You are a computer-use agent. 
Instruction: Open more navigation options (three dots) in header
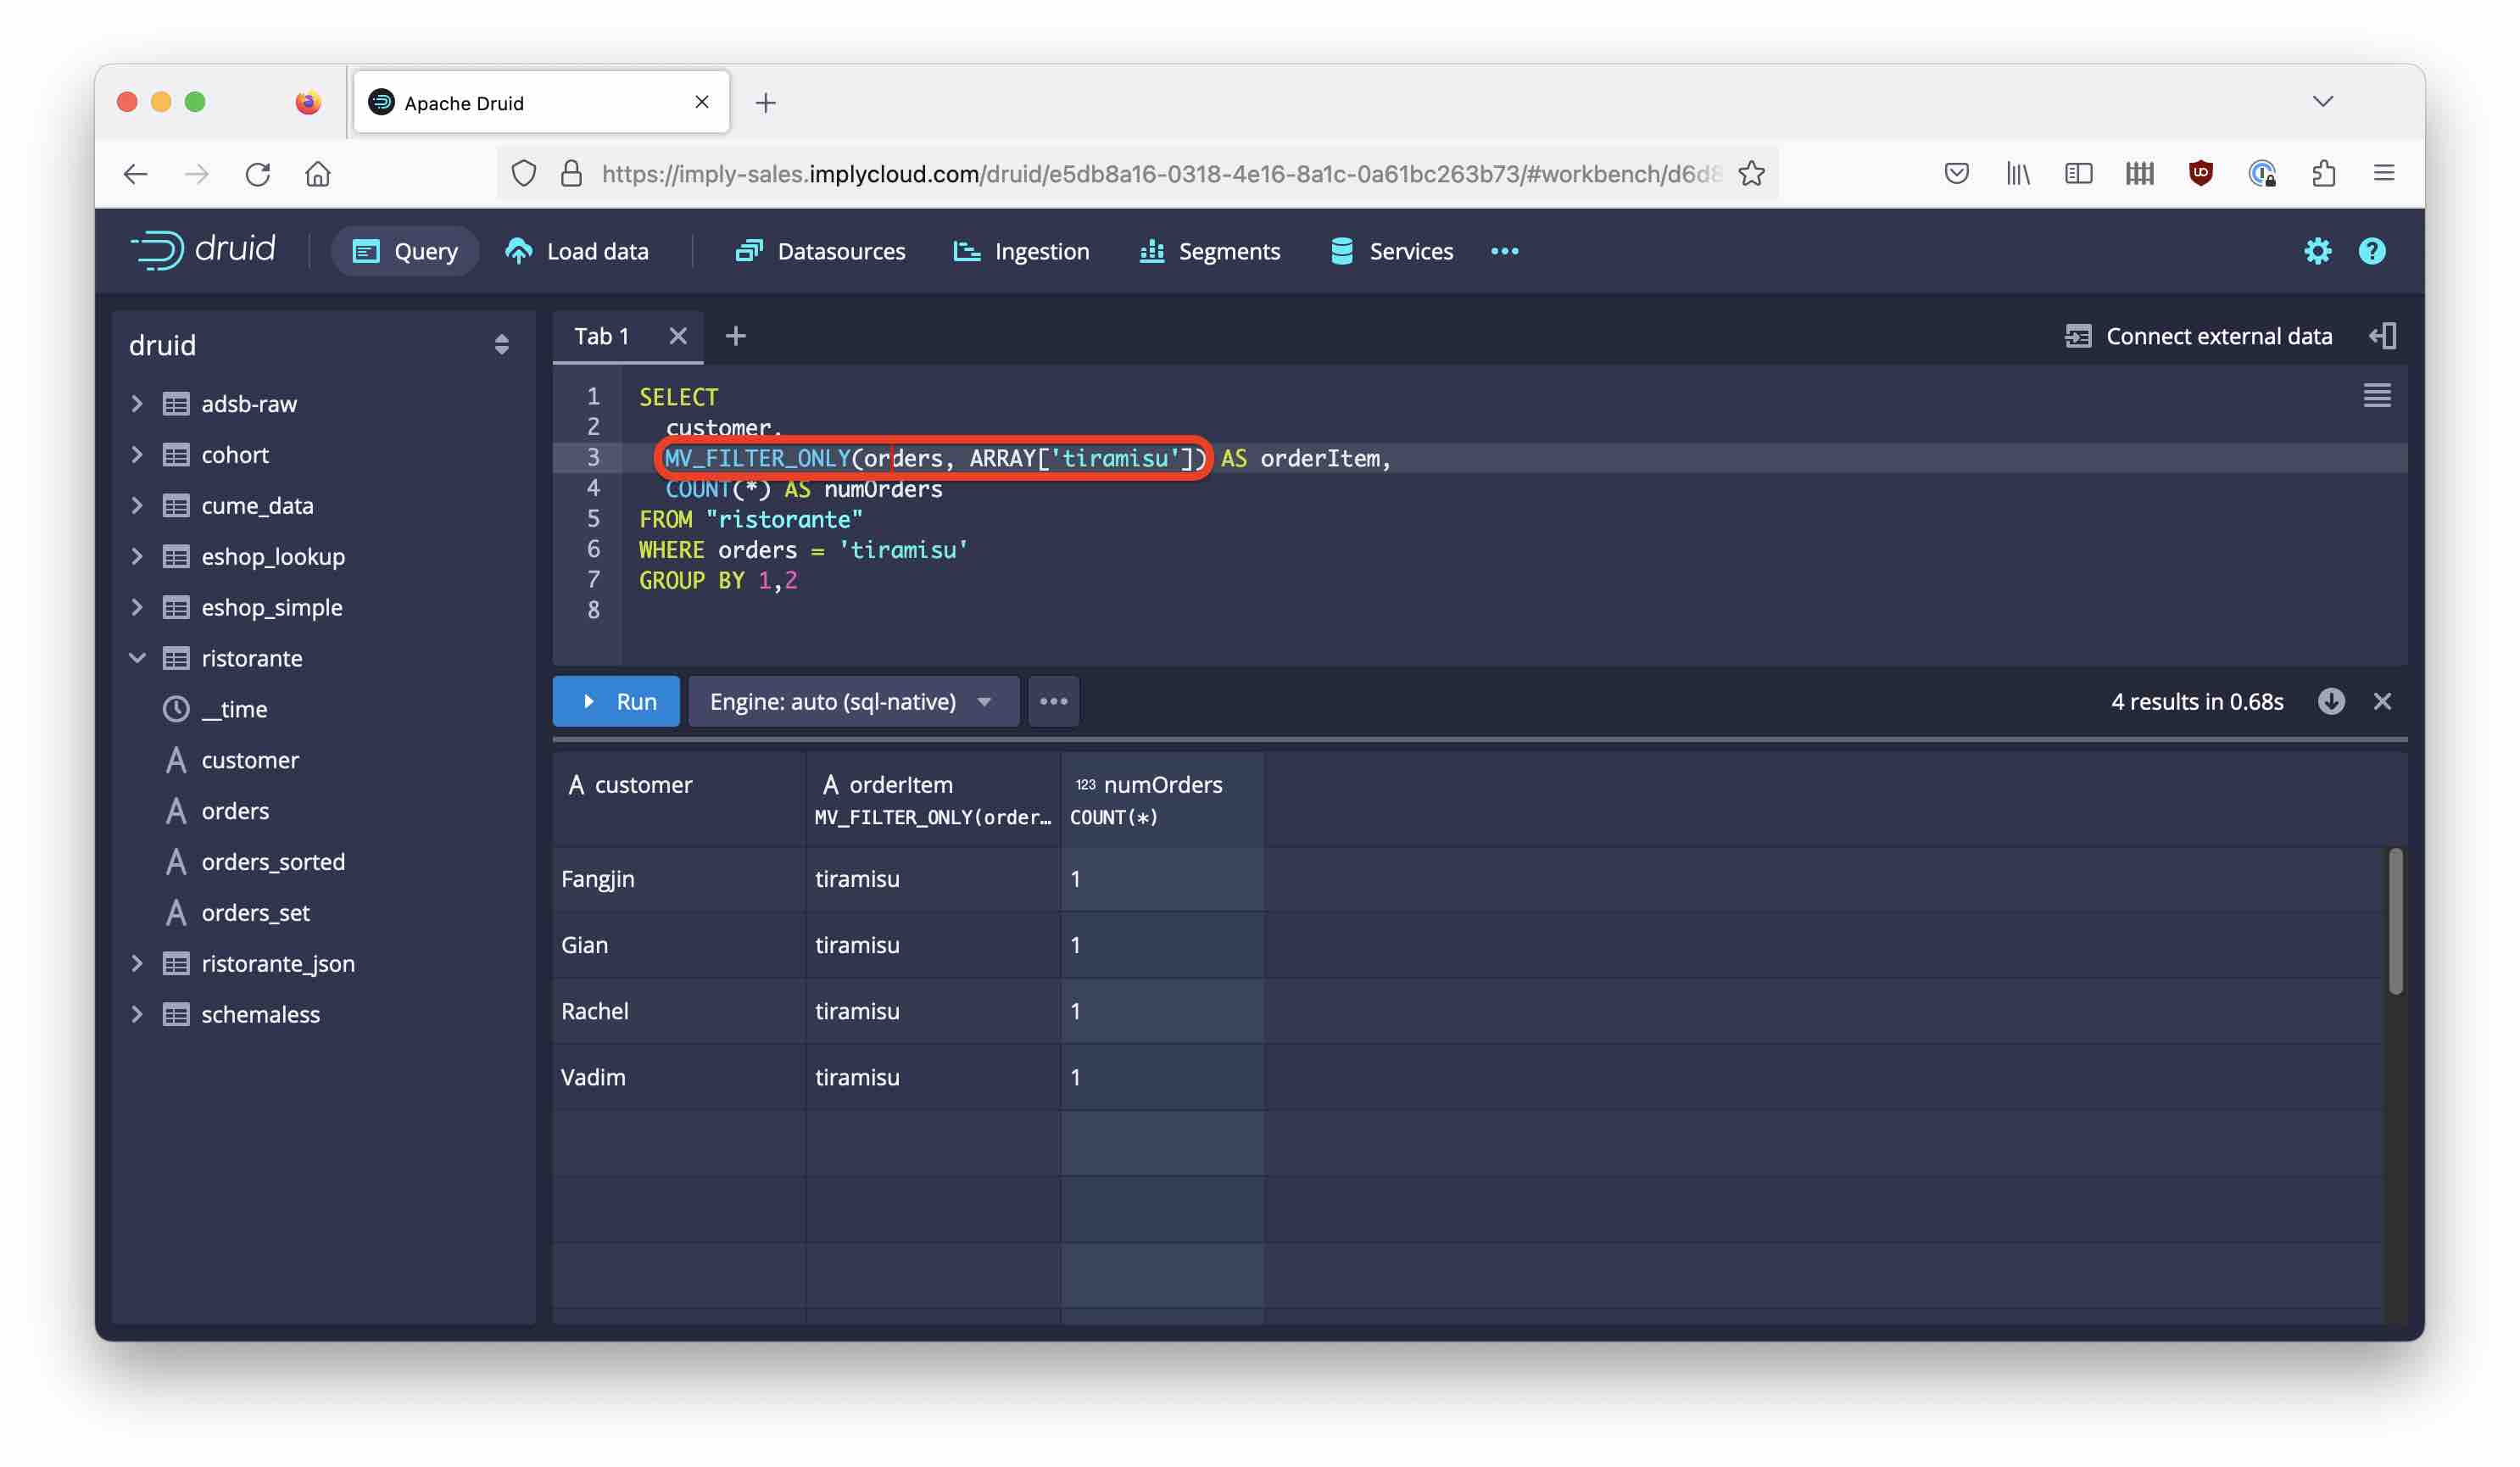pos(1504,251)
